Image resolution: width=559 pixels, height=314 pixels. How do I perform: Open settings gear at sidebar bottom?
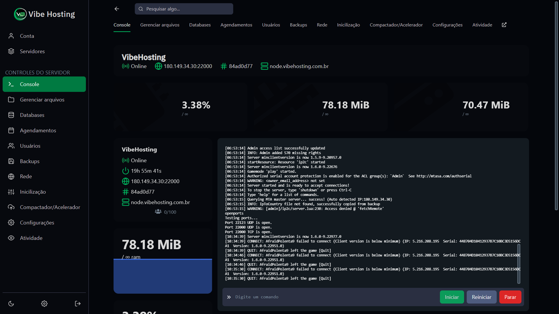point(44,304)
